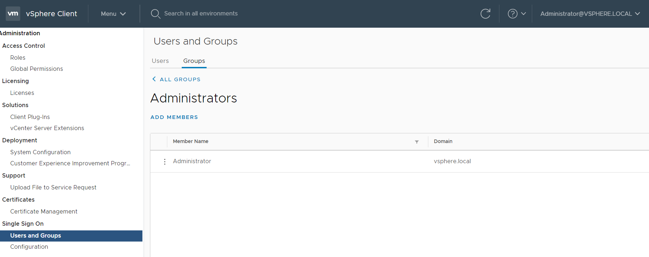Open Client Plug-Ins
This screenshot has width=649, height=257.
30,117
